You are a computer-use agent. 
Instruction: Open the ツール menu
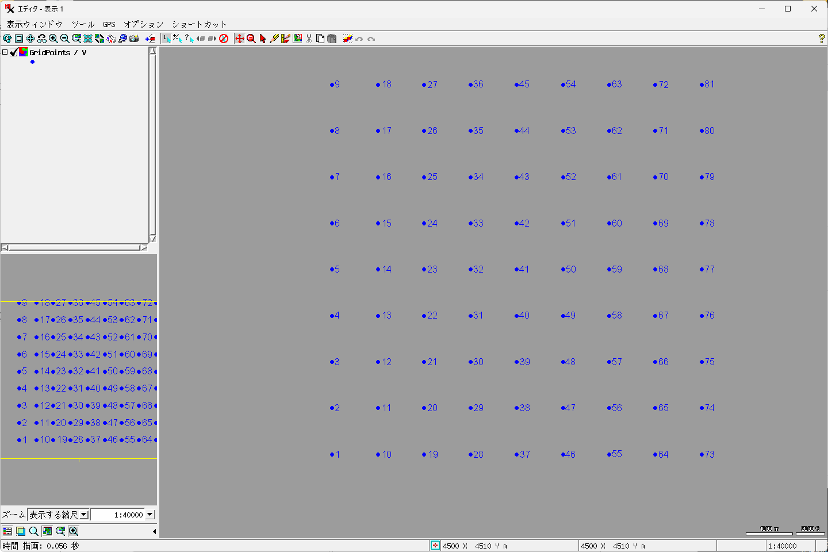click(83, 24)
